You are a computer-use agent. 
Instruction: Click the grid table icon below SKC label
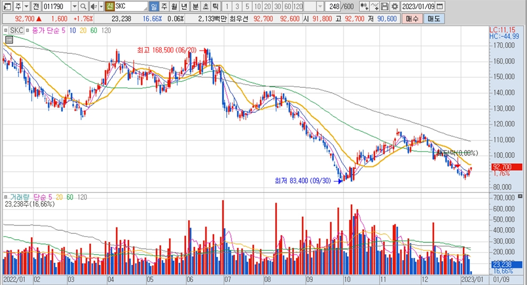pos(9,40)
